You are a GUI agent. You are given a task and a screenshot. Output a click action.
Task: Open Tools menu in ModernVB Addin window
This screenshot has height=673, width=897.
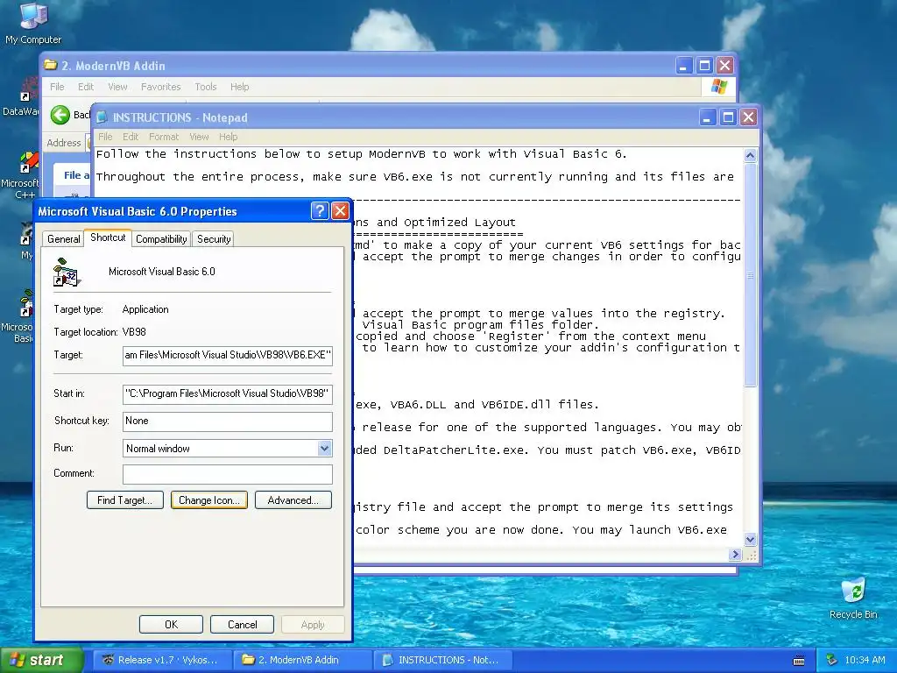[x=205, y=87]
